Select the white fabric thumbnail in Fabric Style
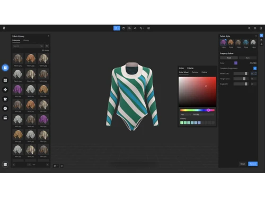This screenshot has height=198, width=265. tap(253, 42)
